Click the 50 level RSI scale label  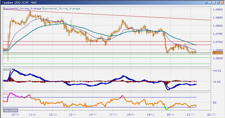click(x=215, y=103)
